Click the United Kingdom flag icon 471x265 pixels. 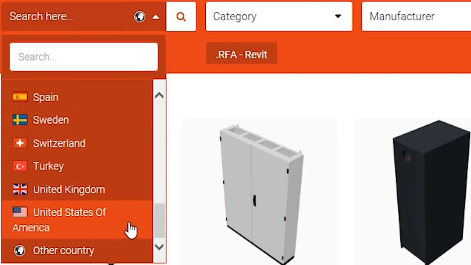(20, 189)
